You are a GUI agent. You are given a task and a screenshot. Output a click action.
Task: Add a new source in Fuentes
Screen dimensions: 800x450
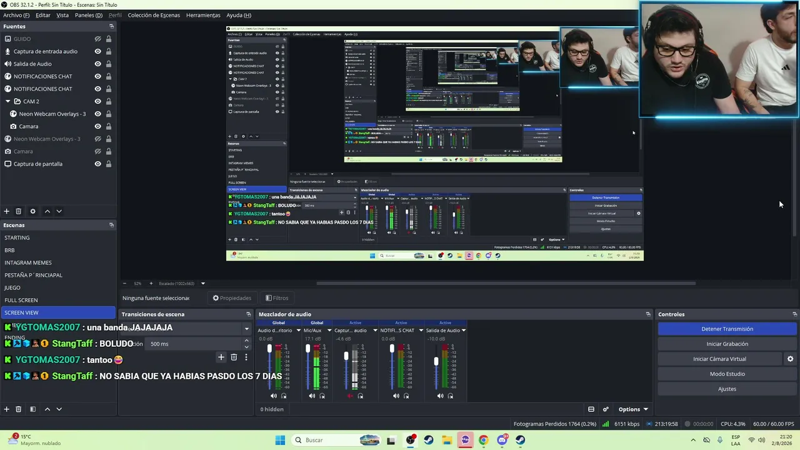click(x=6, y=211)
